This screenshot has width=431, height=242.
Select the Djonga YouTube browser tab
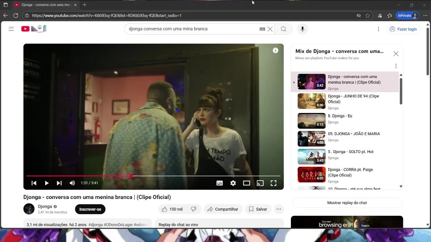(x=45, y=5)
